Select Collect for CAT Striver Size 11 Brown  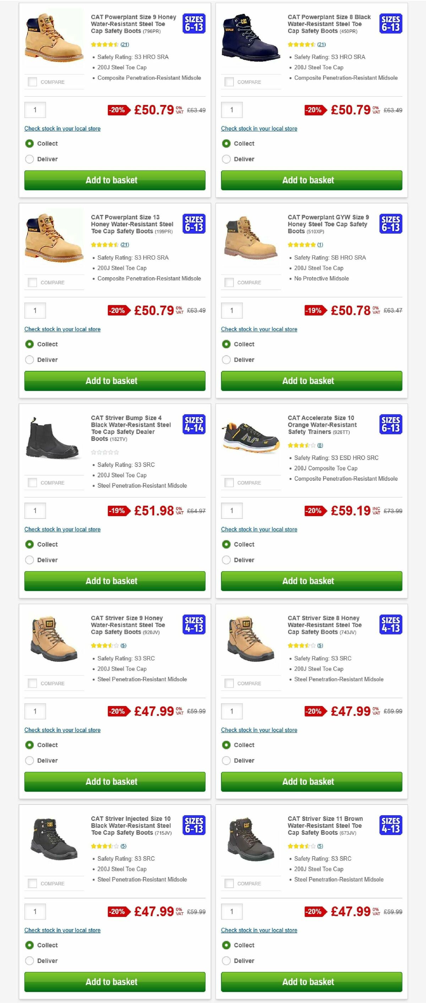pos(226,945)
